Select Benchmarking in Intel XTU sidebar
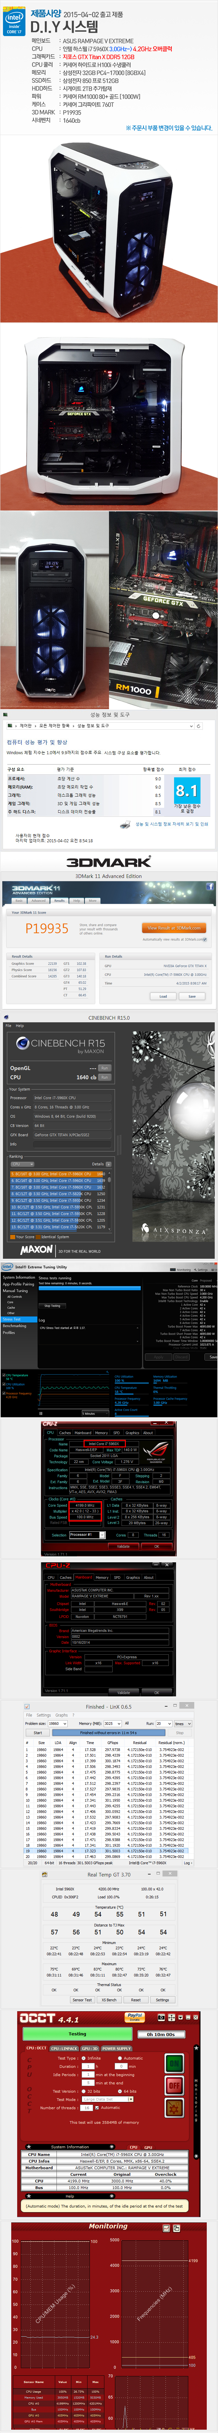The width and height of the screenshot is (218, 2433). (x=14, y=1325)
